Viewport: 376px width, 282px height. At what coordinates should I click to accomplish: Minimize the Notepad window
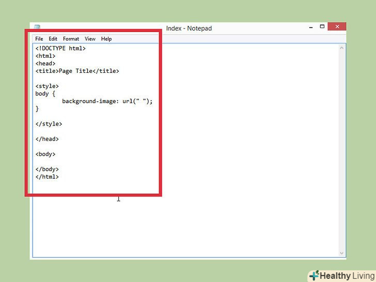pos(308,26)
